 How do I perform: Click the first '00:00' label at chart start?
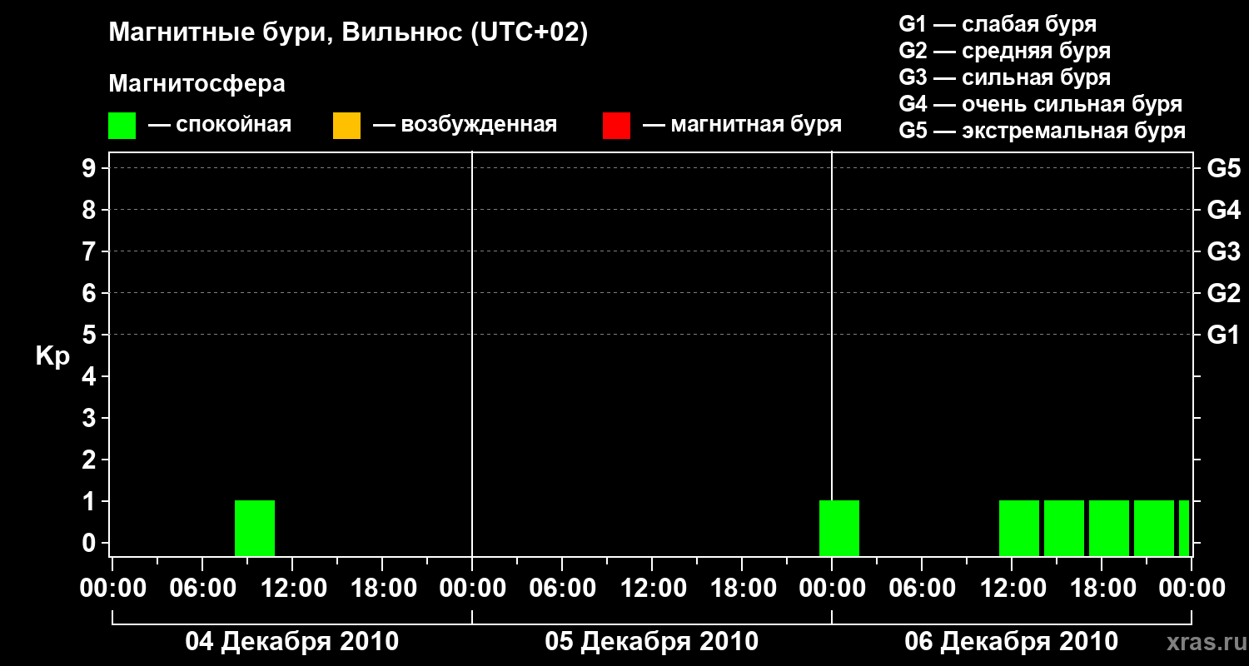click(112, 589)
